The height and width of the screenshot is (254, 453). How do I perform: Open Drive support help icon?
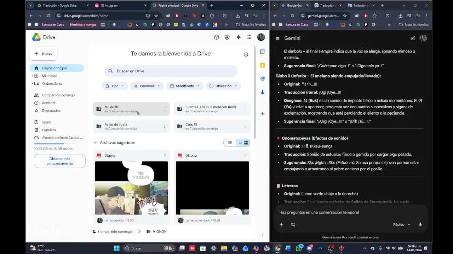point(217,37)
